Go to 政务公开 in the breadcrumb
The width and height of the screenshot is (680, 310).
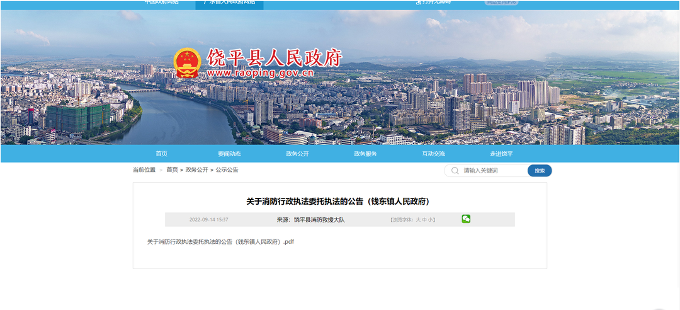[197, 169]
